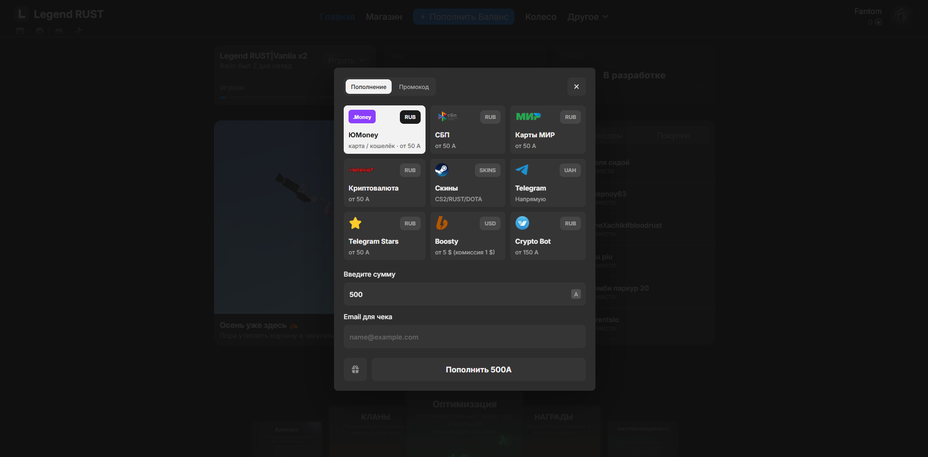Confirm with the Пополнить 500A button
This screenshot has width=928, height=457.
coord(479,369)
